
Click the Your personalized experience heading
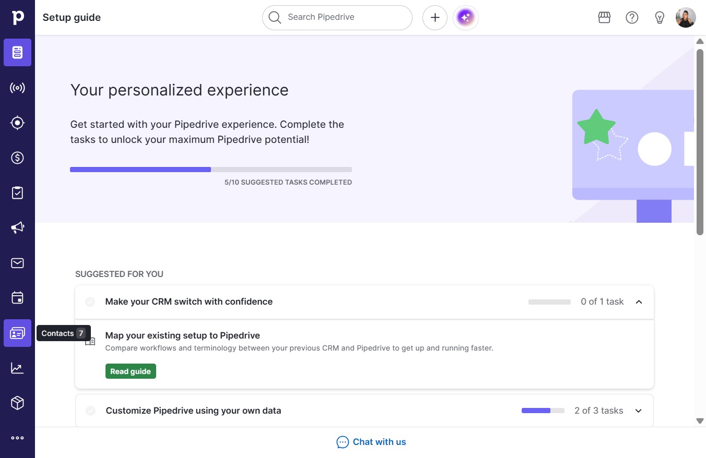click(180, 90)
